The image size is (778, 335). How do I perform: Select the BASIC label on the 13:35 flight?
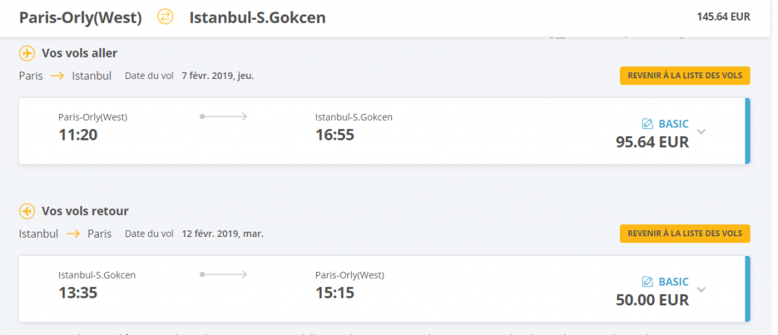(x=673, y=282)
